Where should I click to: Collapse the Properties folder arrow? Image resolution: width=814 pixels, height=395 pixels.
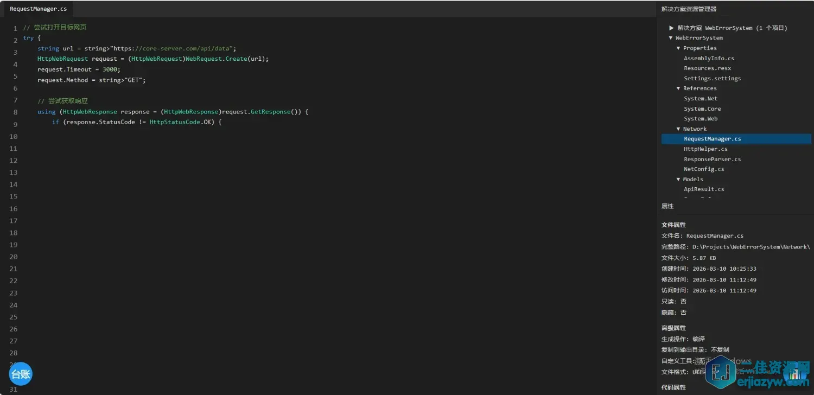(678, 48)
